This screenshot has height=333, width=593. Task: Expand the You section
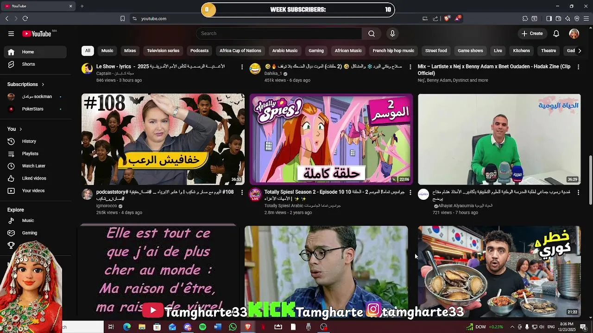[x=14, y=129]
